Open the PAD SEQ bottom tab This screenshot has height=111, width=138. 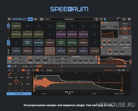[44, 94]
